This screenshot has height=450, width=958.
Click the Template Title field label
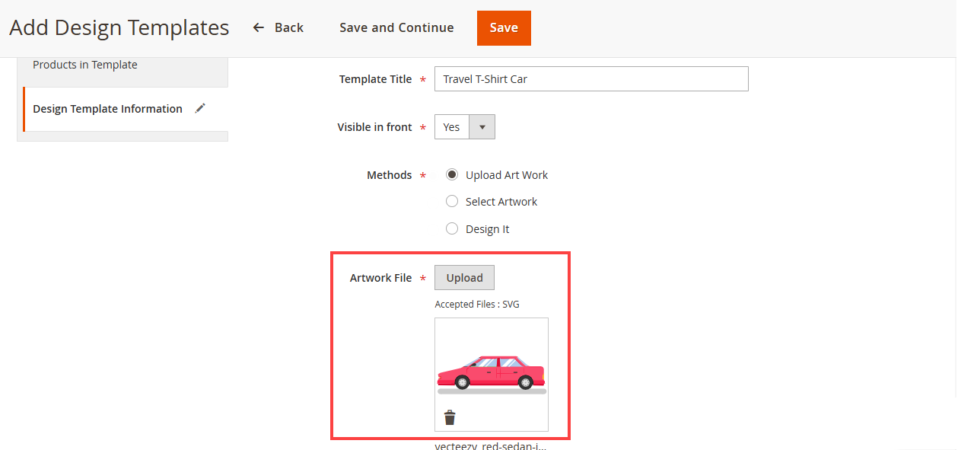(x=375, y=79)
